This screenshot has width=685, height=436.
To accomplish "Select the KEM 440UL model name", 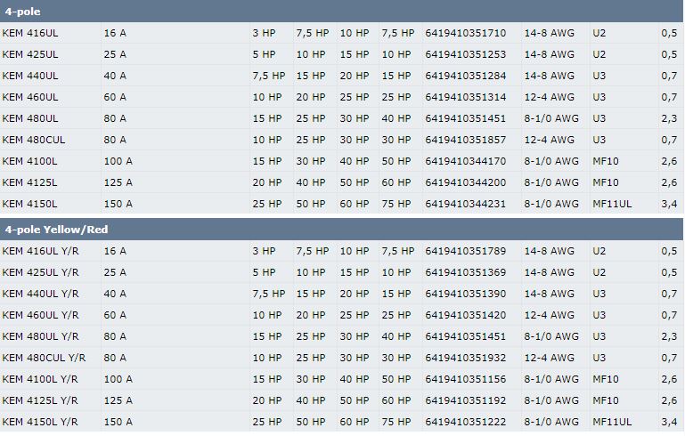I will [30, 76].
